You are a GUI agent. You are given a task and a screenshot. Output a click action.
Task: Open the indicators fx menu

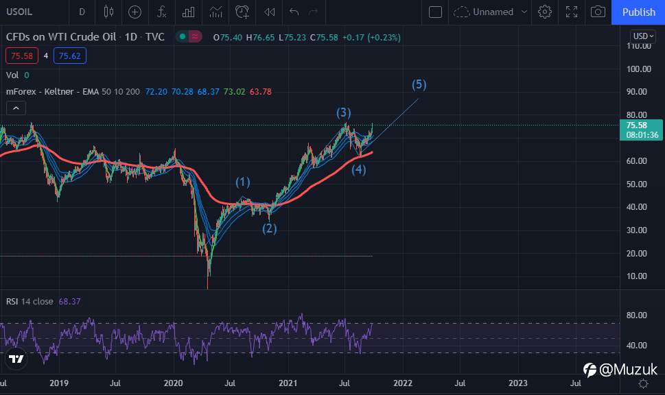pyautogui.click(x=161, y=12)
